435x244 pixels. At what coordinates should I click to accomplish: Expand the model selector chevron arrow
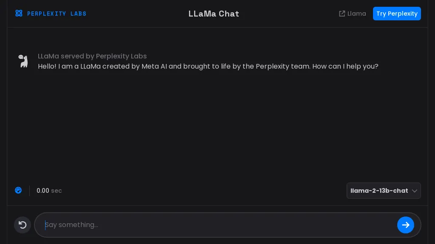(x=415, y=191)
